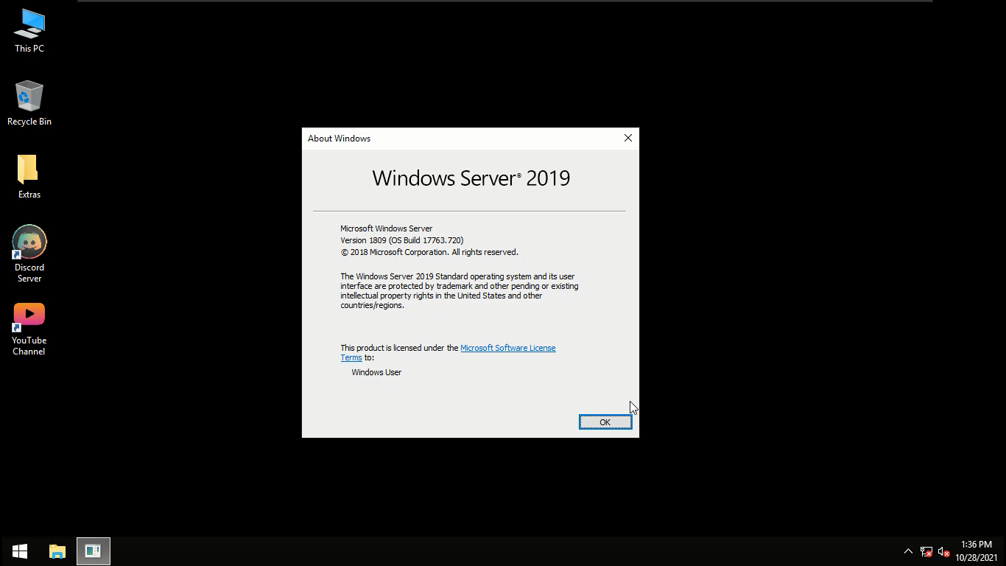This screenshot has height=566, width=1006.
Task: Click the Windows Server 2019 heading
Action: click(471, 178)
